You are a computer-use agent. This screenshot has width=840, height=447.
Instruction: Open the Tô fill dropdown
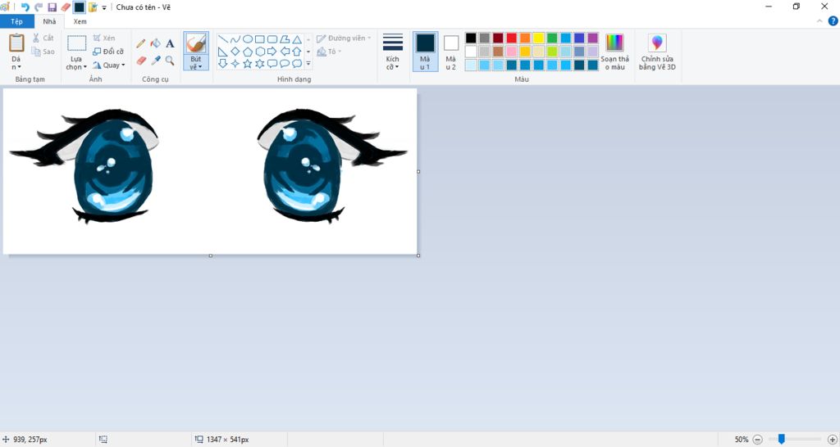pyautogui.click(x=329, y=52)
